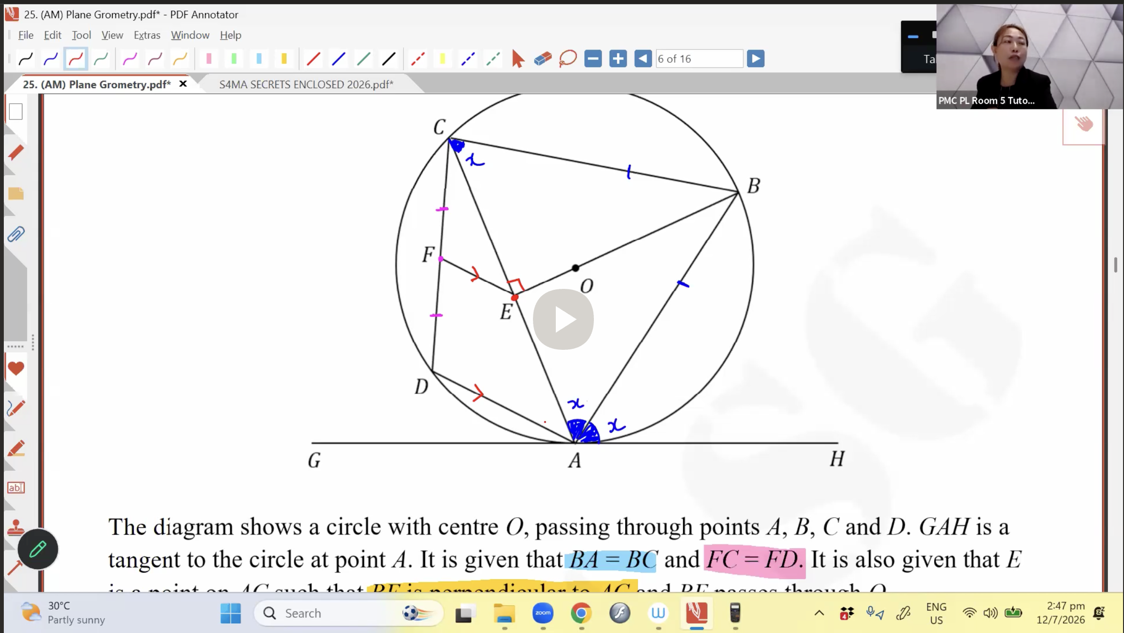Open the annotations sidebar panel
This screenshot has height=633, width=1124.
click(x=16, y=153)
